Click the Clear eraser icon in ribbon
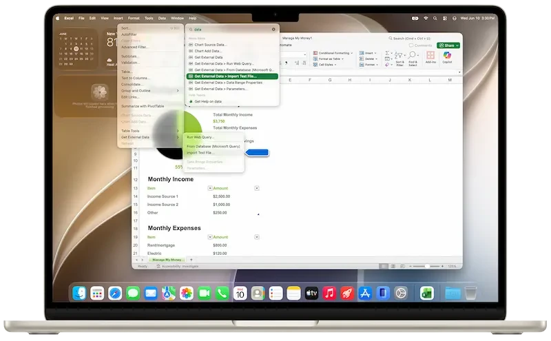551x341 pixels. pyautogui.click(x=387, y=65)
